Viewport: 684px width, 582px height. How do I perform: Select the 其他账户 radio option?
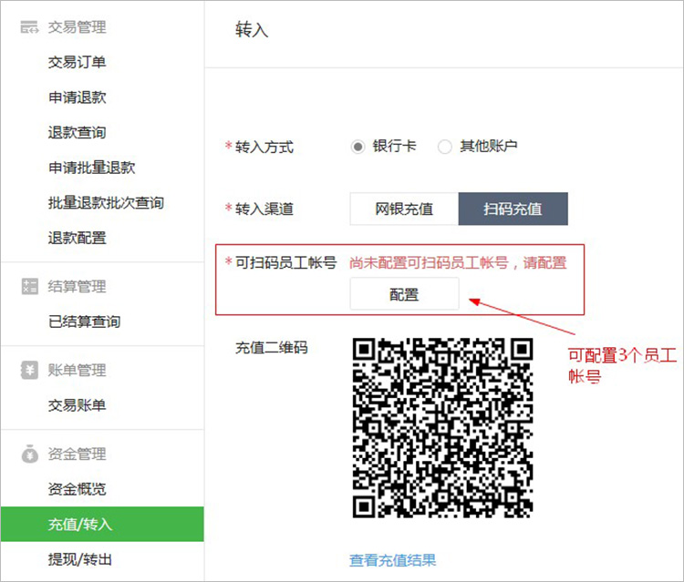click(444, 147)
